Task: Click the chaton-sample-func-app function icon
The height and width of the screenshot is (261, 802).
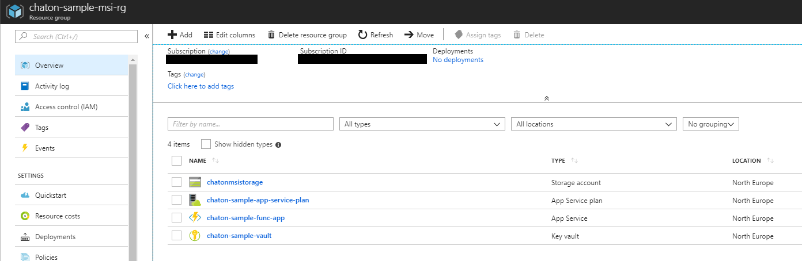Action: point(195,218)
